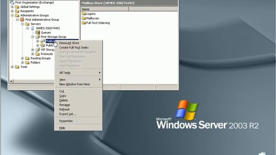Click the Mailboxes folder icon in list
This screenshot has height=155, width=276.
point(84,18)
